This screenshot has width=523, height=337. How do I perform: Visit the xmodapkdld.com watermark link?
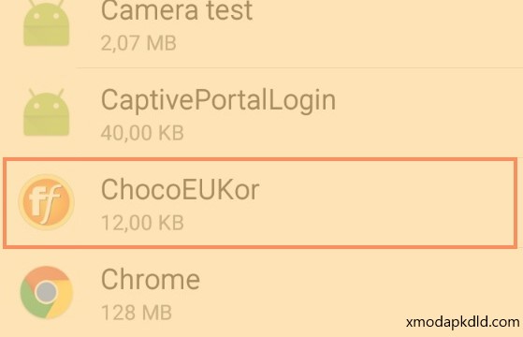tap(462, 322)
